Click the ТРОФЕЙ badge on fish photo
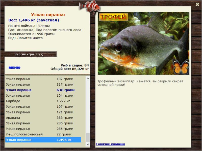The width and height of the screenshot is (202, 151). (x=113, y=17)
